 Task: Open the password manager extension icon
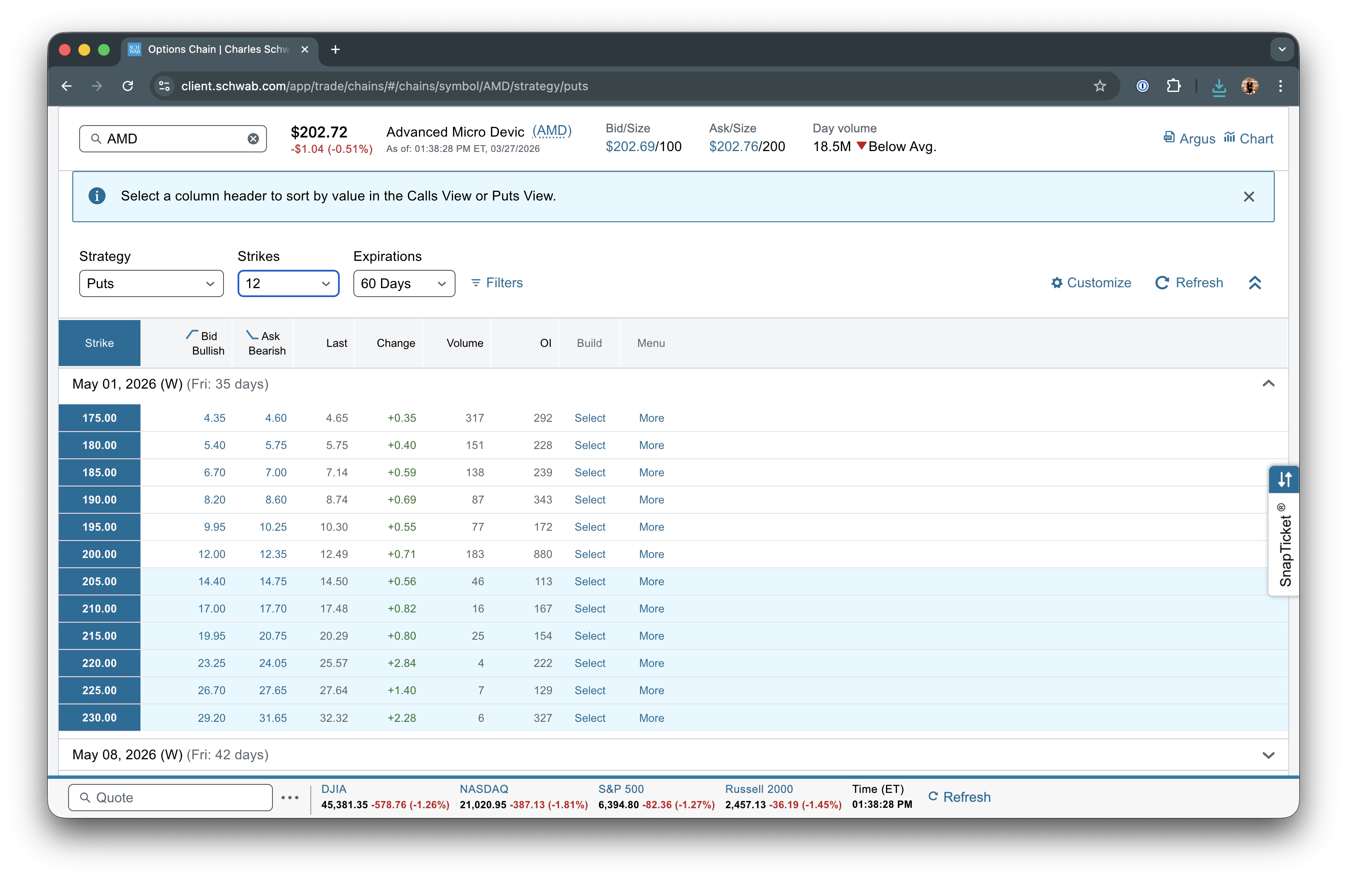pyautogui.click(x=1143, y=86)
